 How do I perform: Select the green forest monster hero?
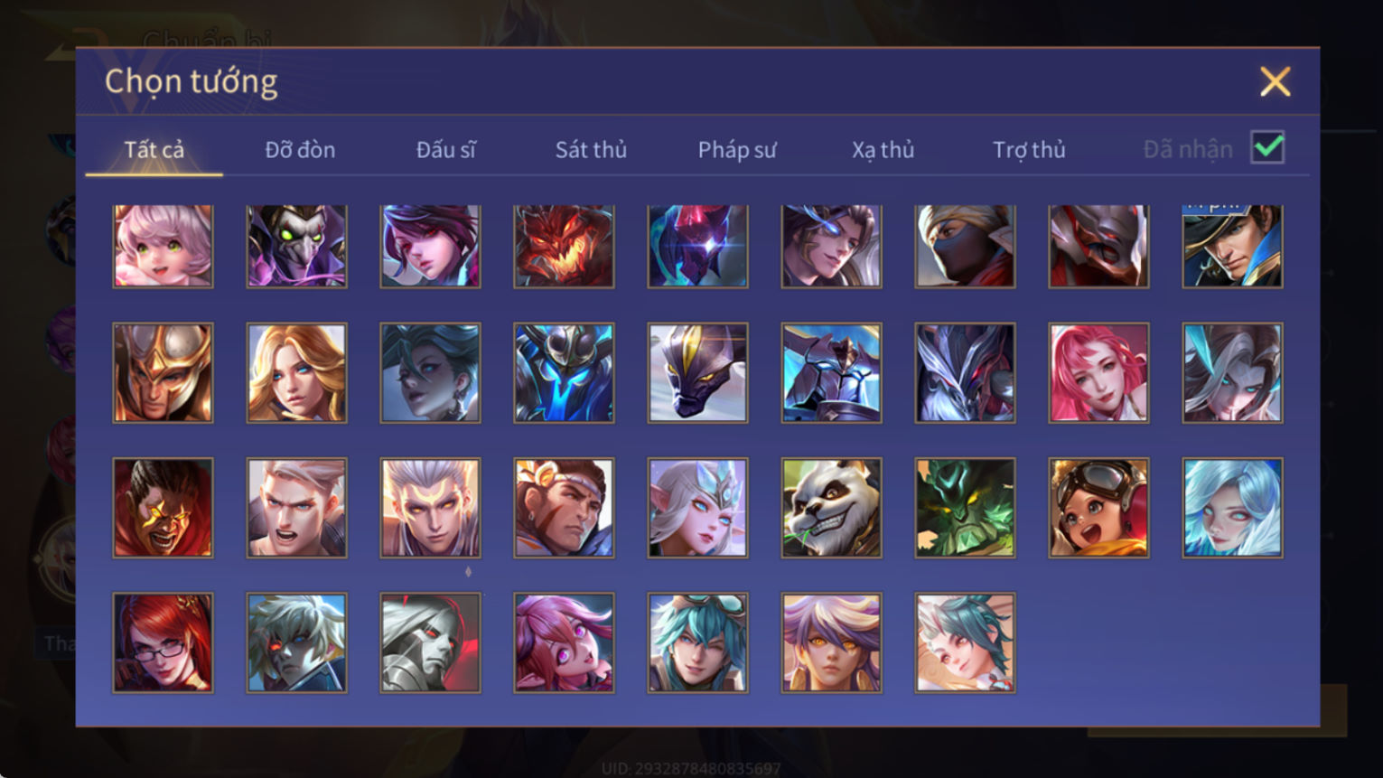point(965,508)
